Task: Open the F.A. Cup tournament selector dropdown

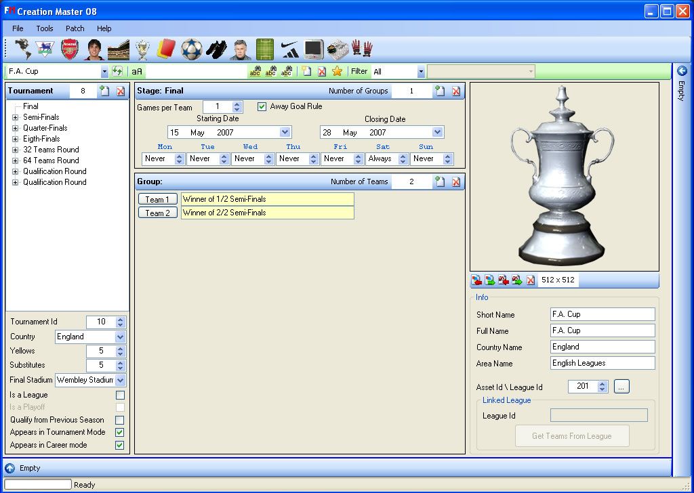Action: (104, 72)
